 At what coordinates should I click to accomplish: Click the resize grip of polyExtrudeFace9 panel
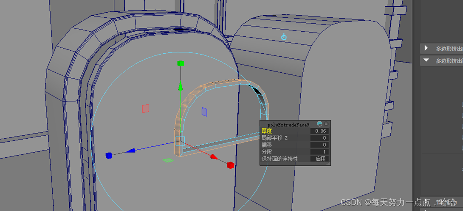[x=328, y=164]
